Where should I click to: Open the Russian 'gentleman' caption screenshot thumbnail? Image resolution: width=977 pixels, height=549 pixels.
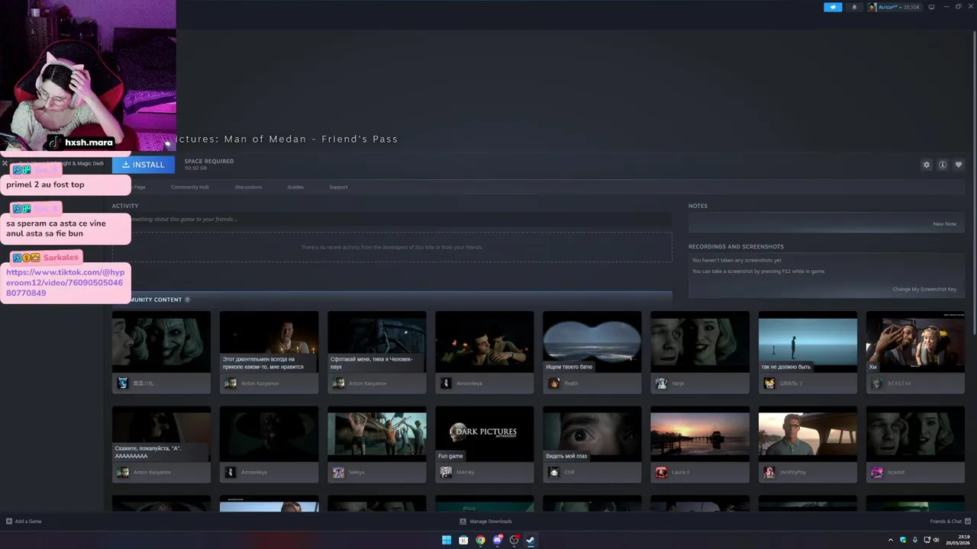pos(269,342)
